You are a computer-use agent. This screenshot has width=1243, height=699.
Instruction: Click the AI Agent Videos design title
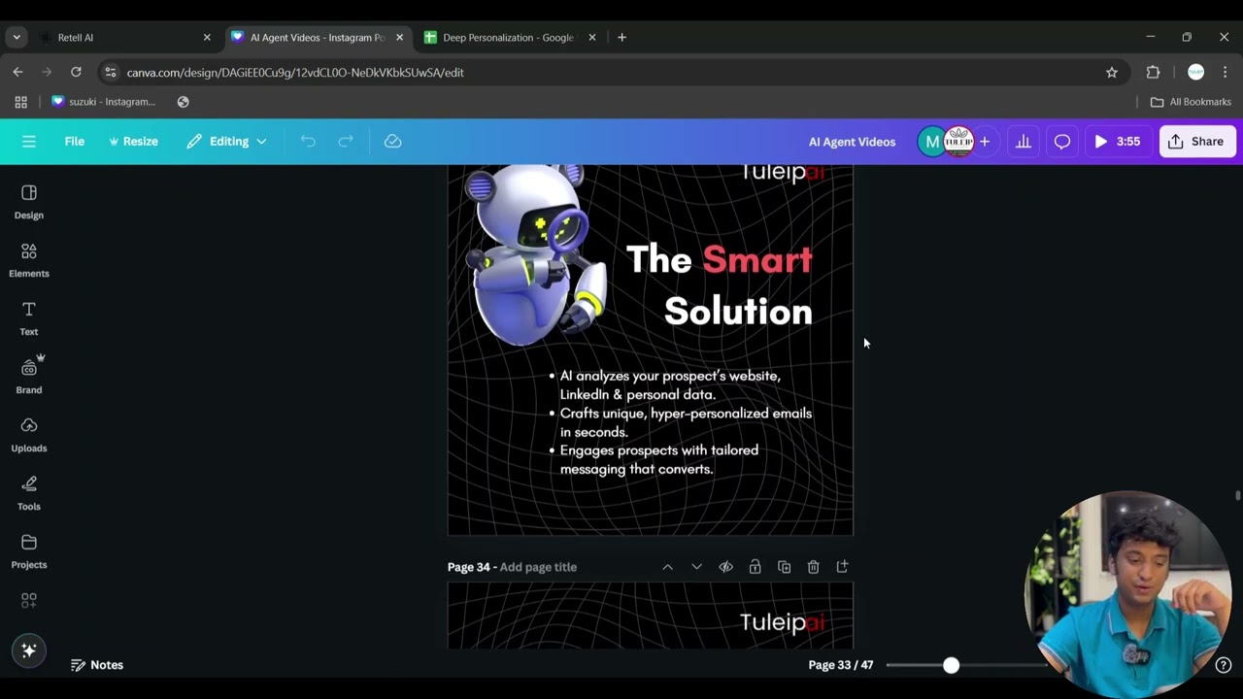[852, 142]
